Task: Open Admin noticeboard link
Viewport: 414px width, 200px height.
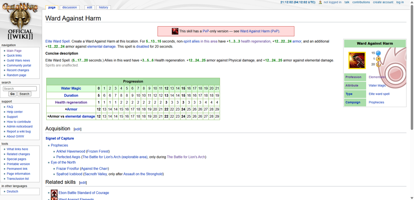Action: click(20, 127)
